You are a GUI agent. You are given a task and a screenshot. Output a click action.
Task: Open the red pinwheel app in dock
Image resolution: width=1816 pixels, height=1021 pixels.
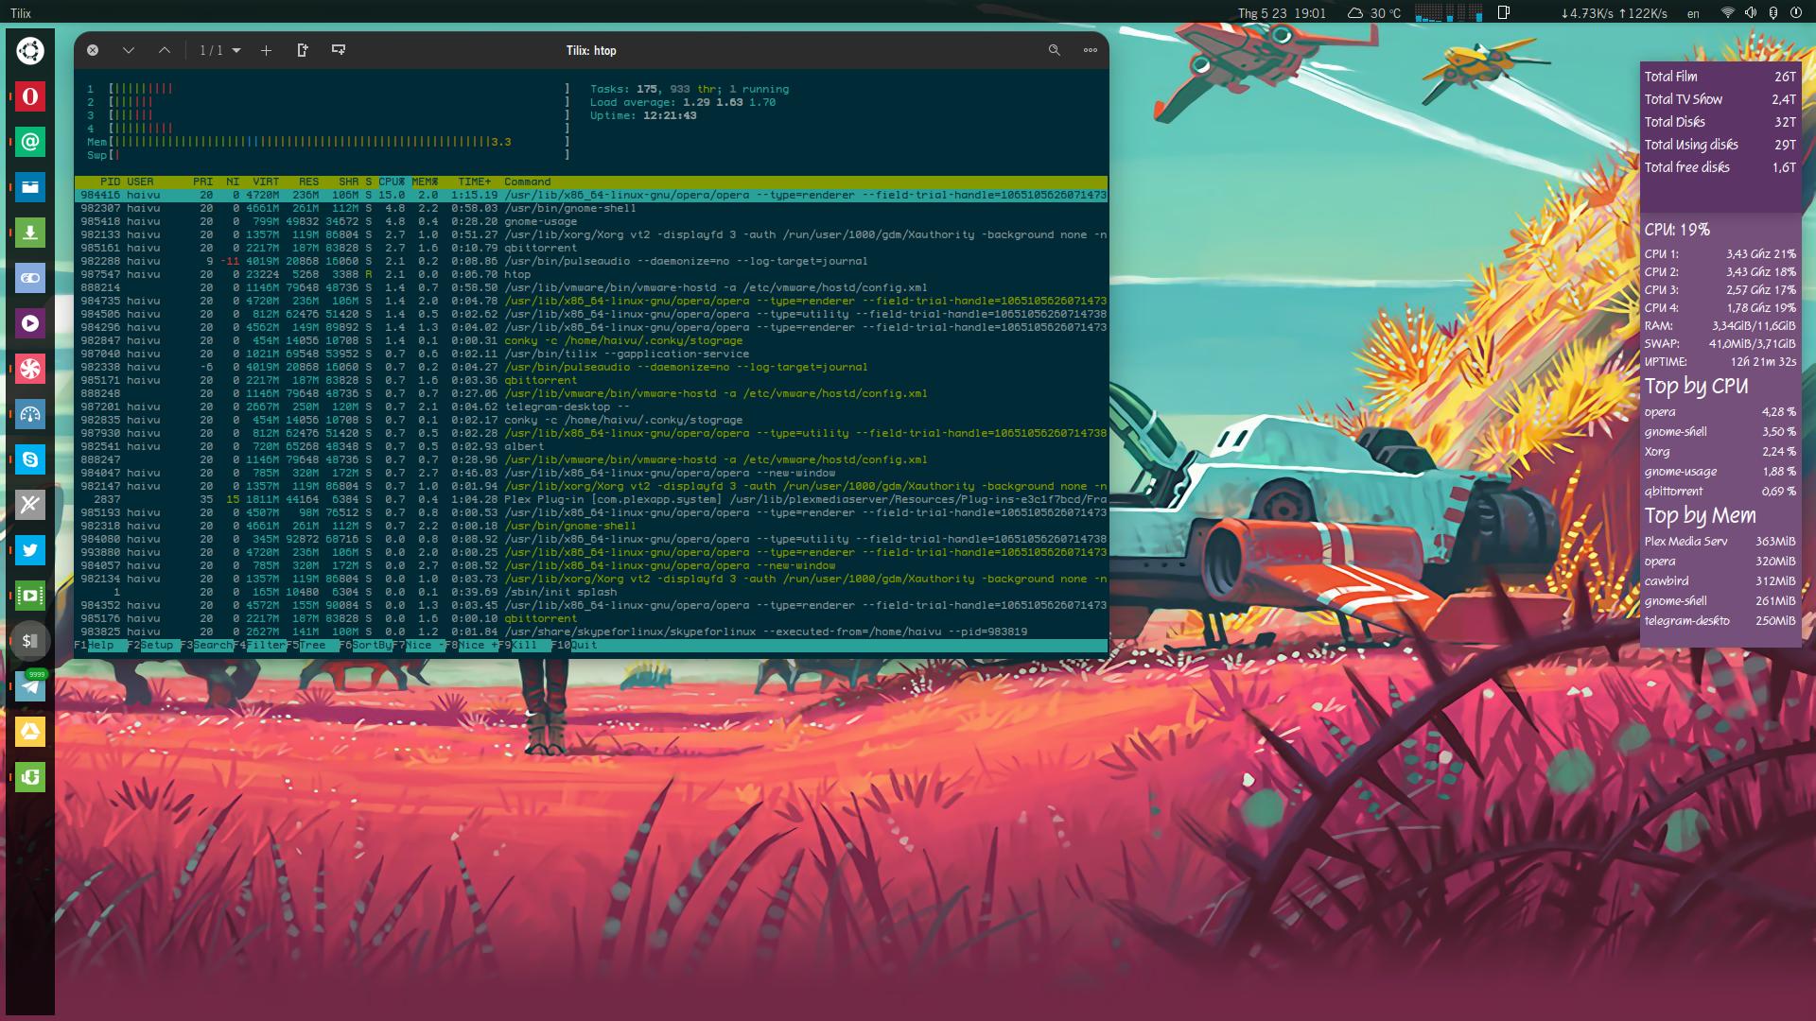tap(30, 369)
